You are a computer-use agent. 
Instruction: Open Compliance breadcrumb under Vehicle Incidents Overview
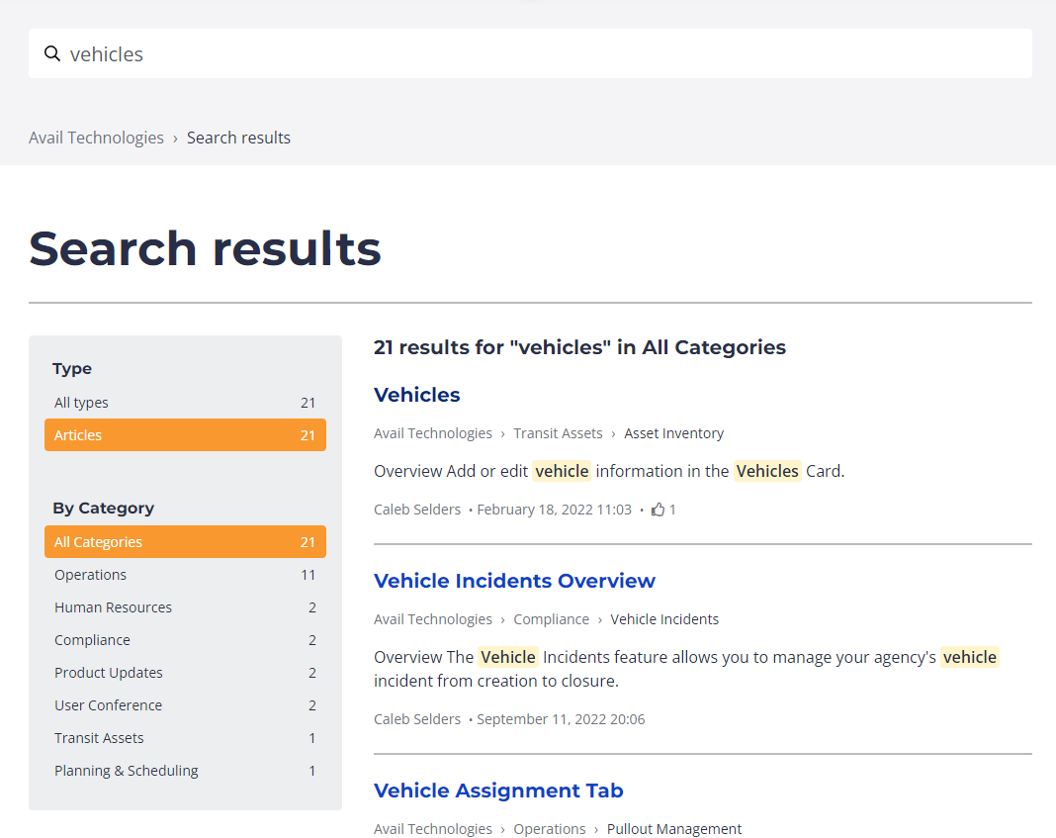click(551, 619)
